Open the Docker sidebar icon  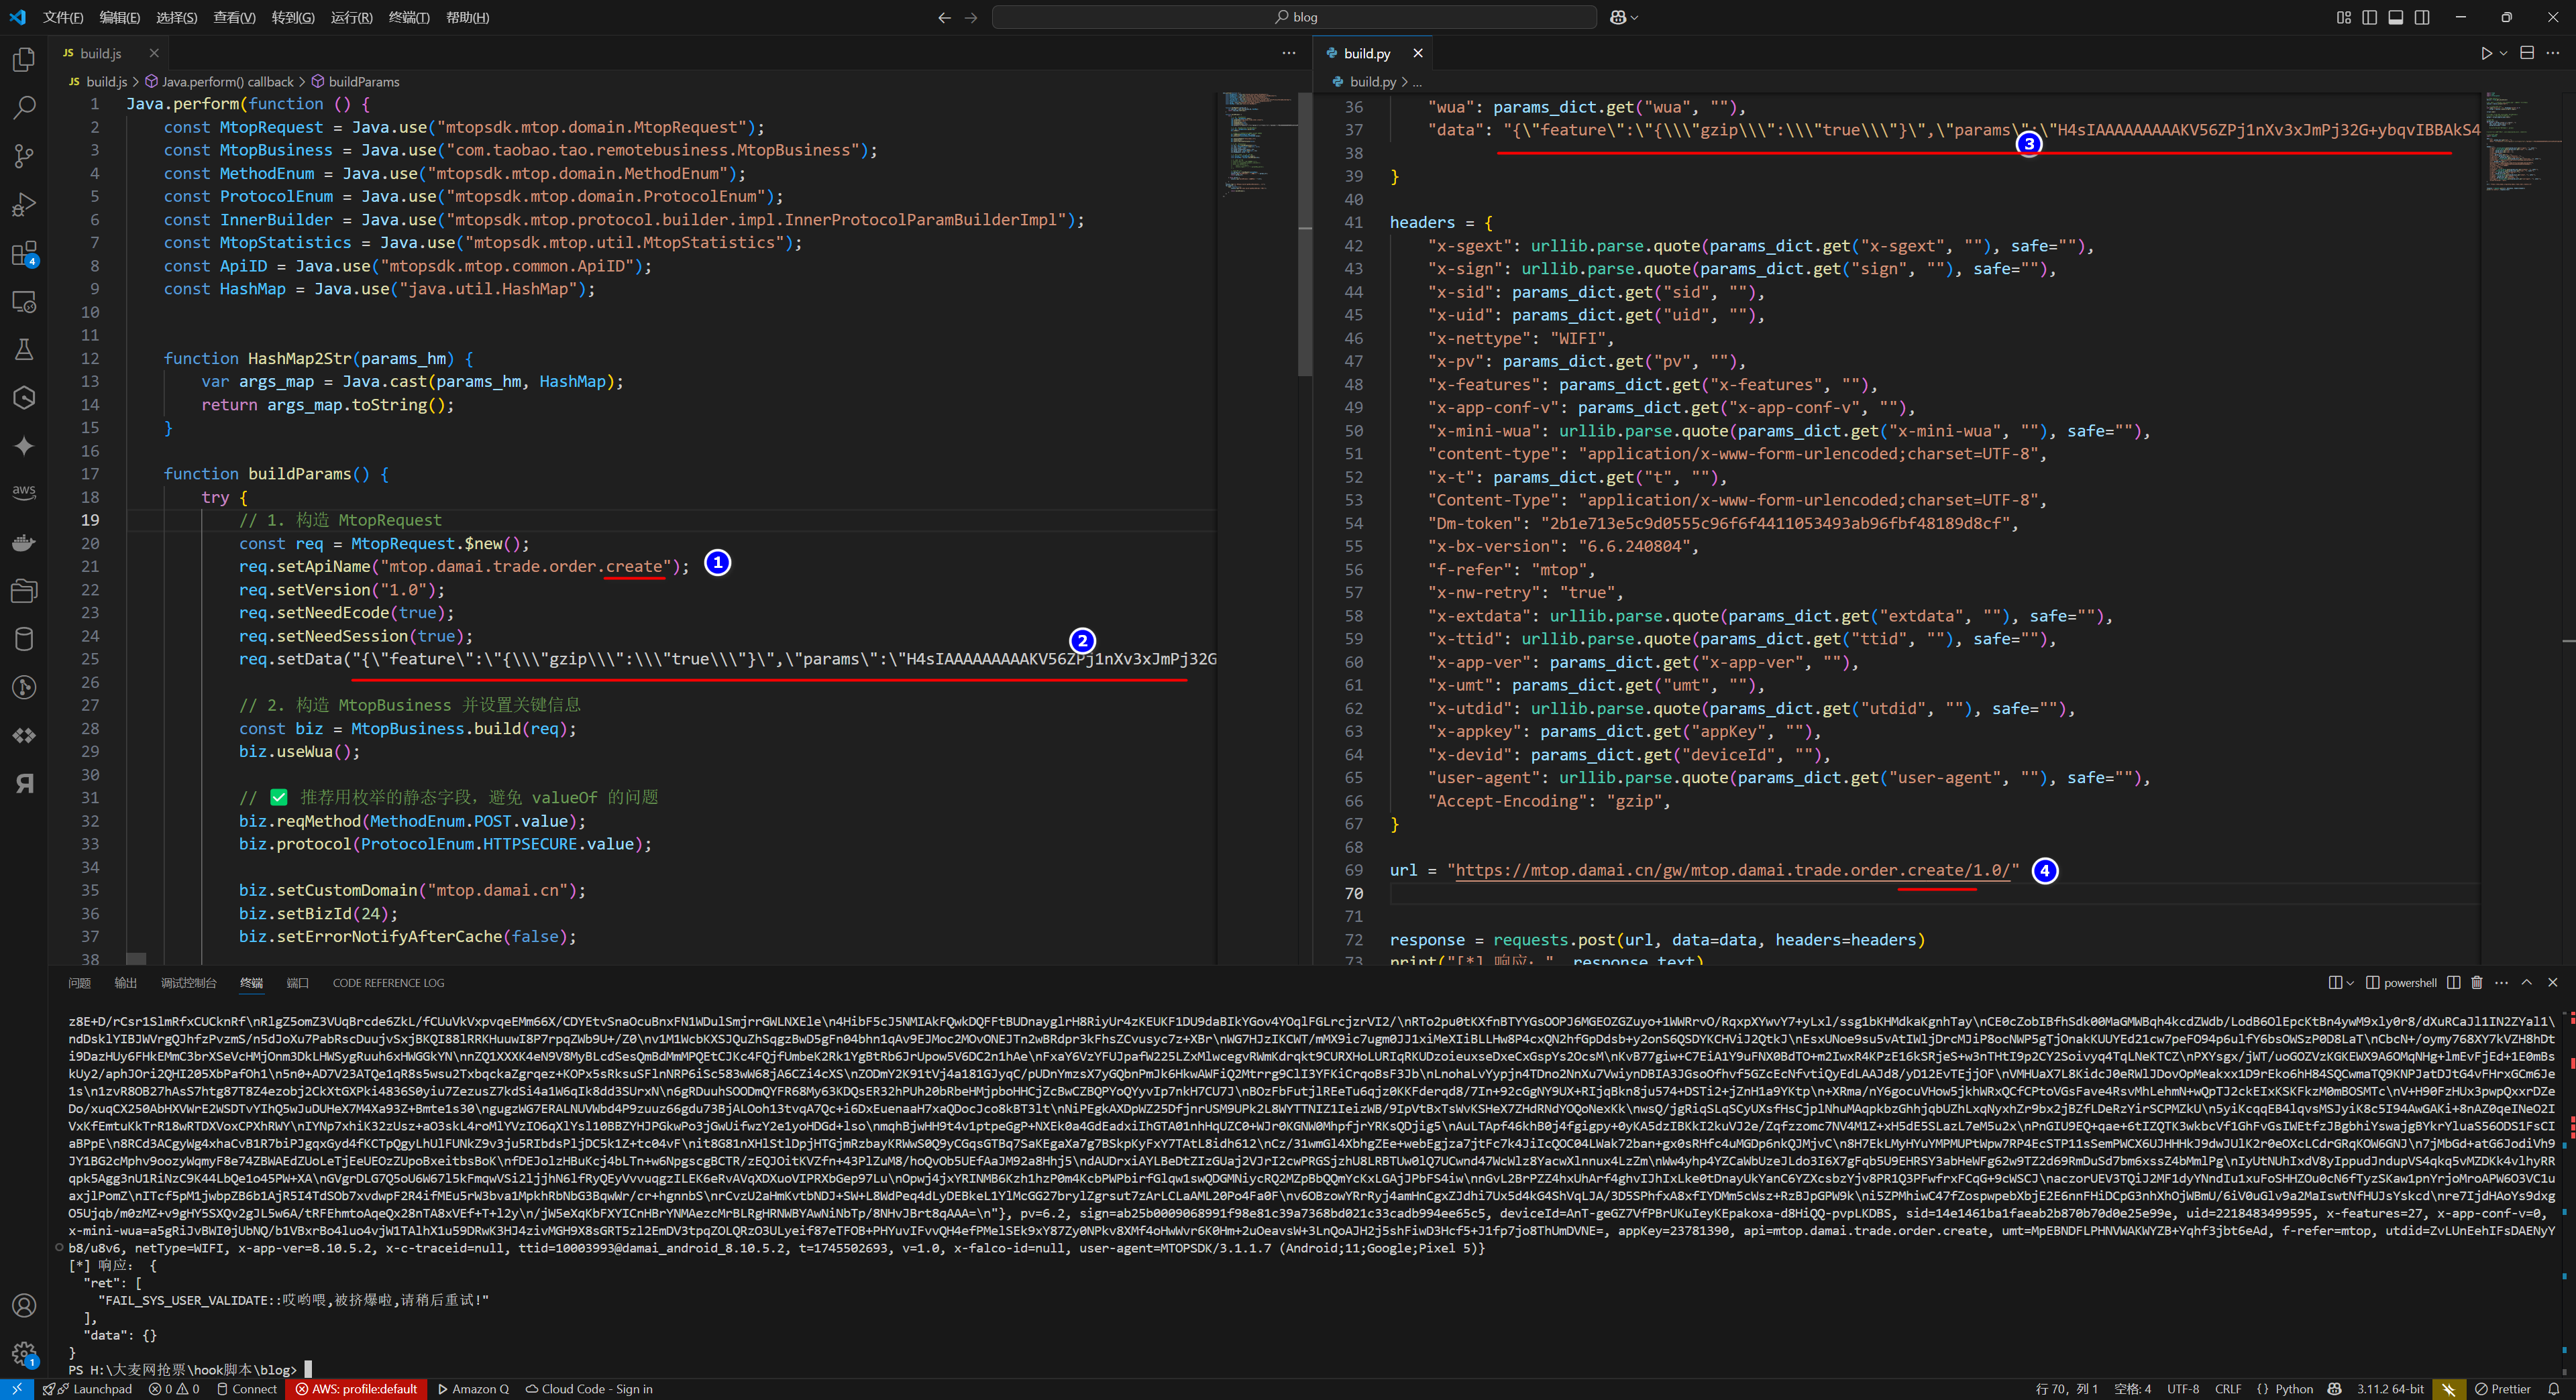point(24,542)
